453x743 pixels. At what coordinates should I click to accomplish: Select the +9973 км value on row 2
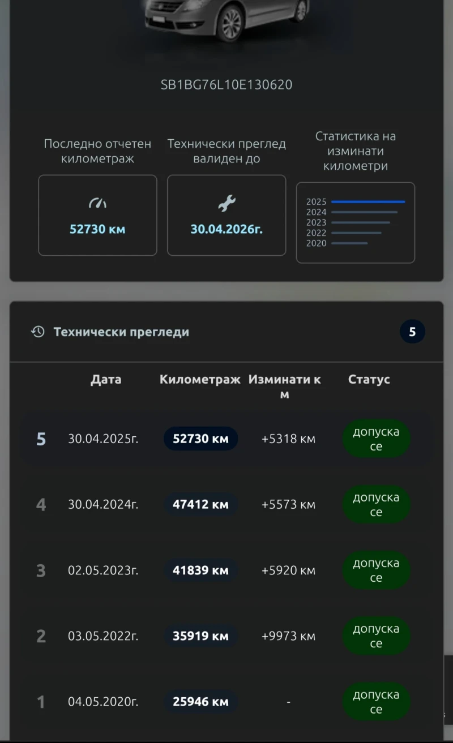coord(288,635)
